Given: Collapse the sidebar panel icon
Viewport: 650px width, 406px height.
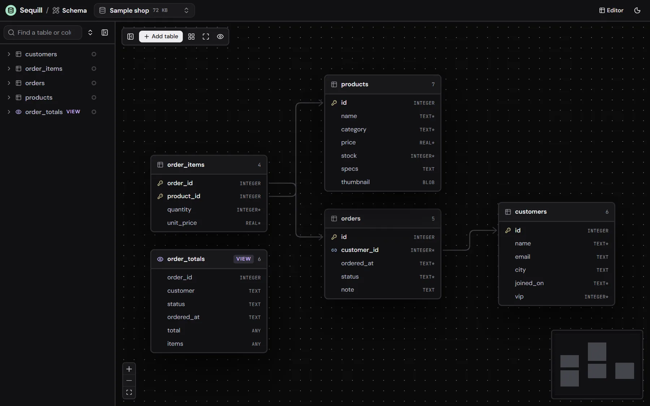Looking at the screenshot, I should (x=105, y=32).
